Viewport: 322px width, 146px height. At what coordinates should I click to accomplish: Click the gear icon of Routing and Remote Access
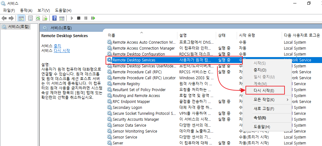pyautogui.click(x=109, y=95)
